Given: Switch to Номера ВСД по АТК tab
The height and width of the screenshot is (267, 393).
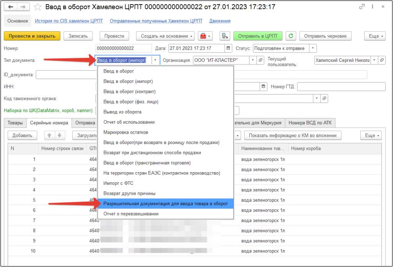Looking at the screenshot, I should tap(310, 123).
